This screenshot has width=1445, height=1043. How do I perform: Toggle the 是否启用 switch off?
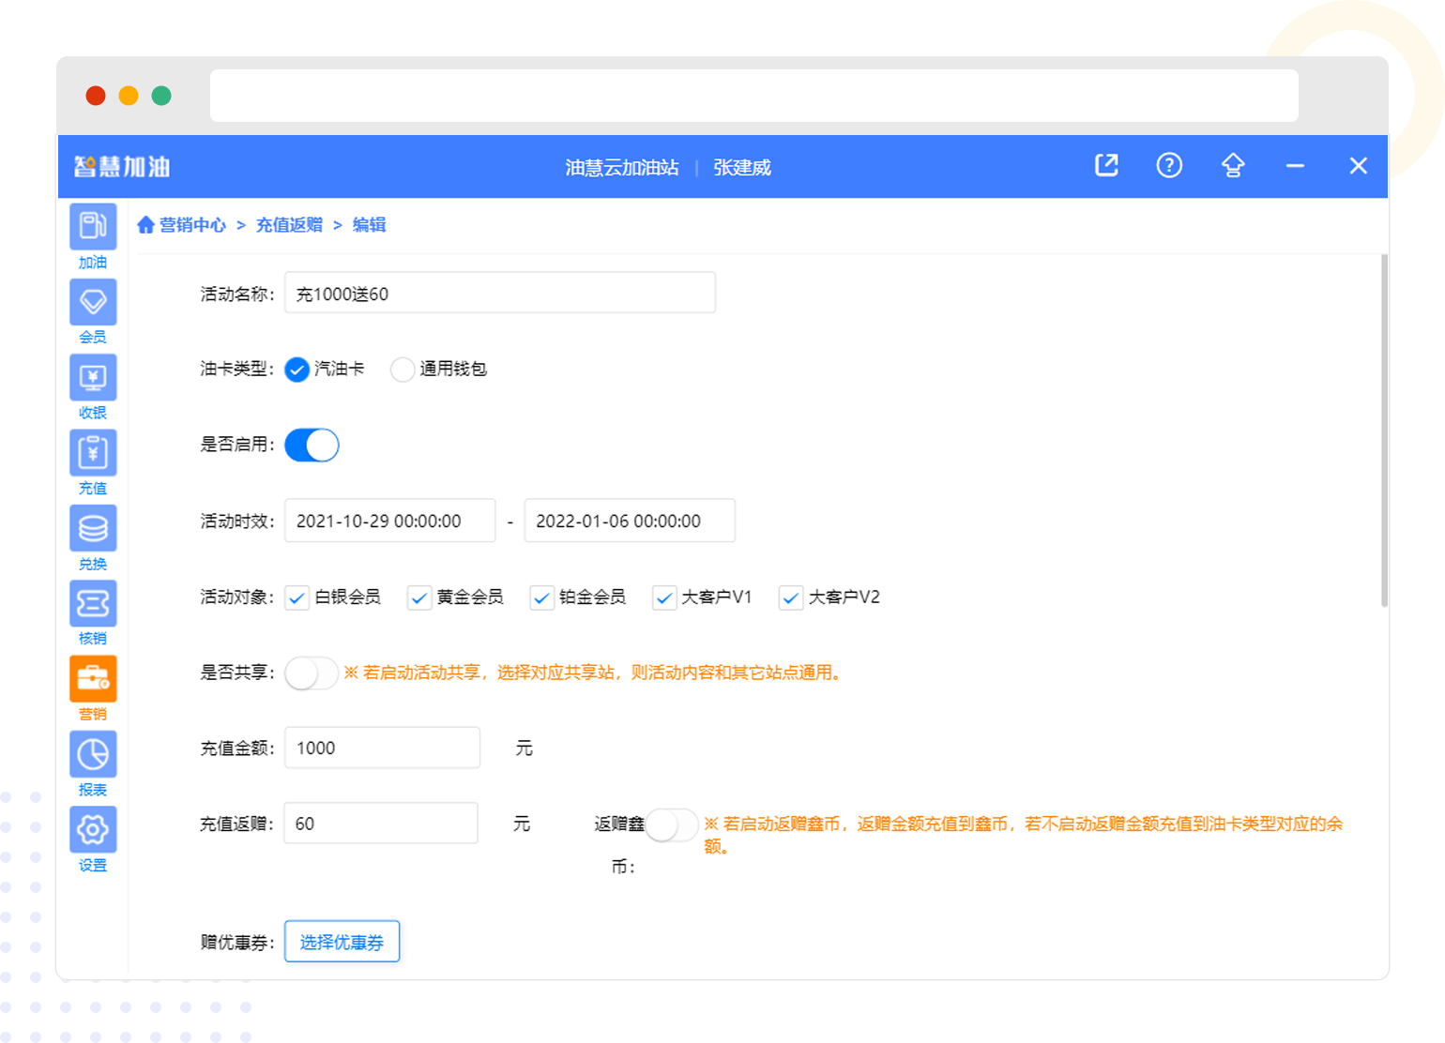312,446
